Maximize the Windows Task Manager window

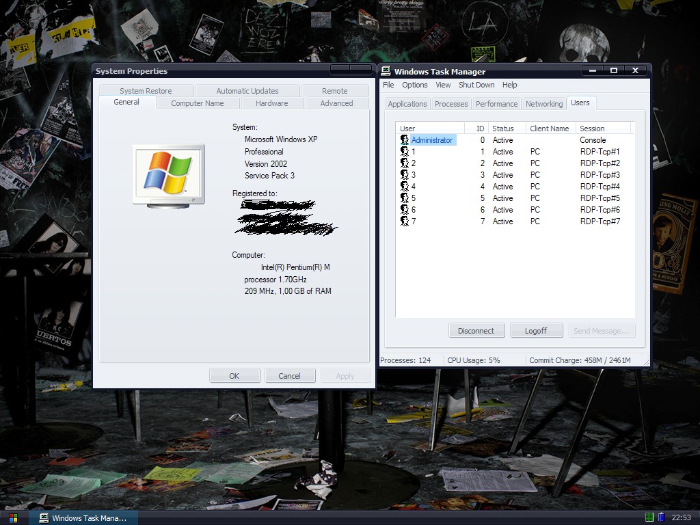coord(614,70)
